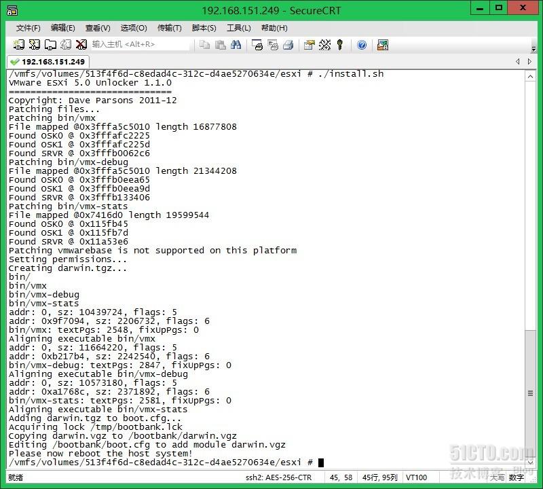Click the Quick Connect toolbar icon
Image resolution: width=543 pixels, height=489 pixels.
[35, 45]
